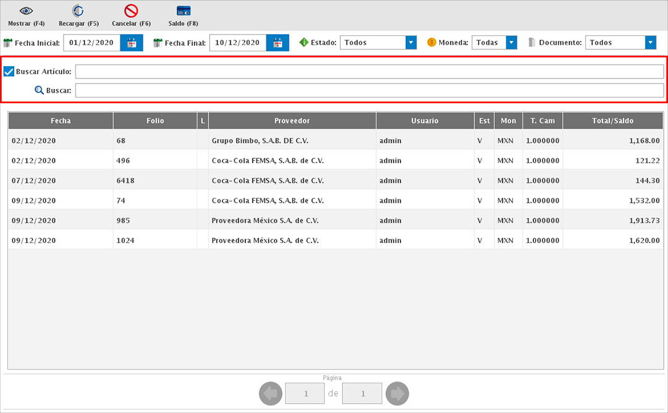Click the Mostrar (F4) eye icon
The height and width of the screenshot is (413, 668).
[x=26, y=11]
